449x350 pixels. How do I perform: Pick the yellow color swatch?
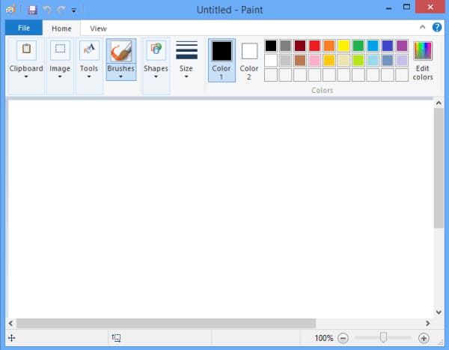point(343,46)
